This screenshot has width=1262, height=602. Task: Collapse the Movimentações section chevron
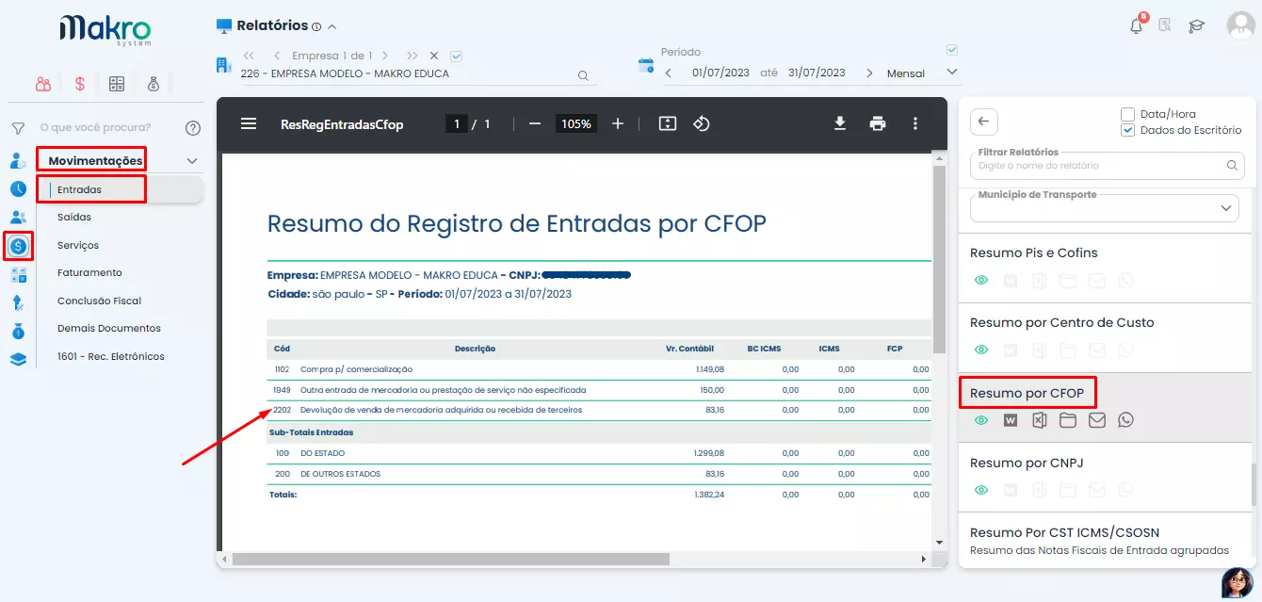click(192, 161)
